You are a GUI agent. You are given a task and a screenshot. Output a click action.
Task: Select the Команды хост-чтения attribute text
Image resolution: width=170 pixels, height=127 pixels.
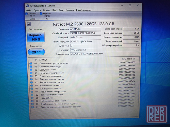(50, 86)
